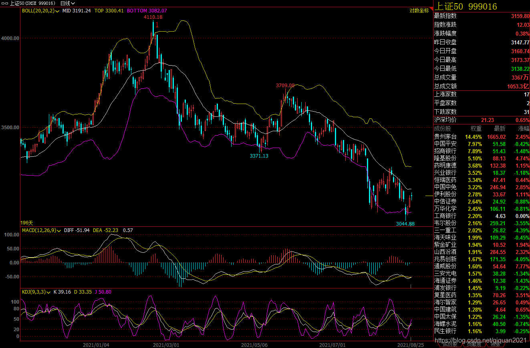Select the 海通证券 constituent row
530x348 pixels.
tap(482, 281)
